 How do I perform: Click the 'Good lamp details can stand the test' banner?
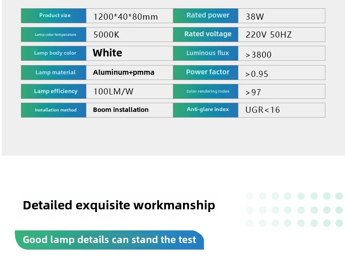pos(109,240)
